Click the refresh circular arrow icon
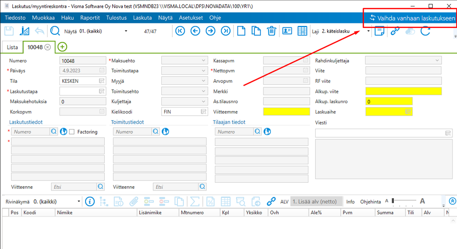The height and width of the screenshot is (249, 457). point(425,31)
